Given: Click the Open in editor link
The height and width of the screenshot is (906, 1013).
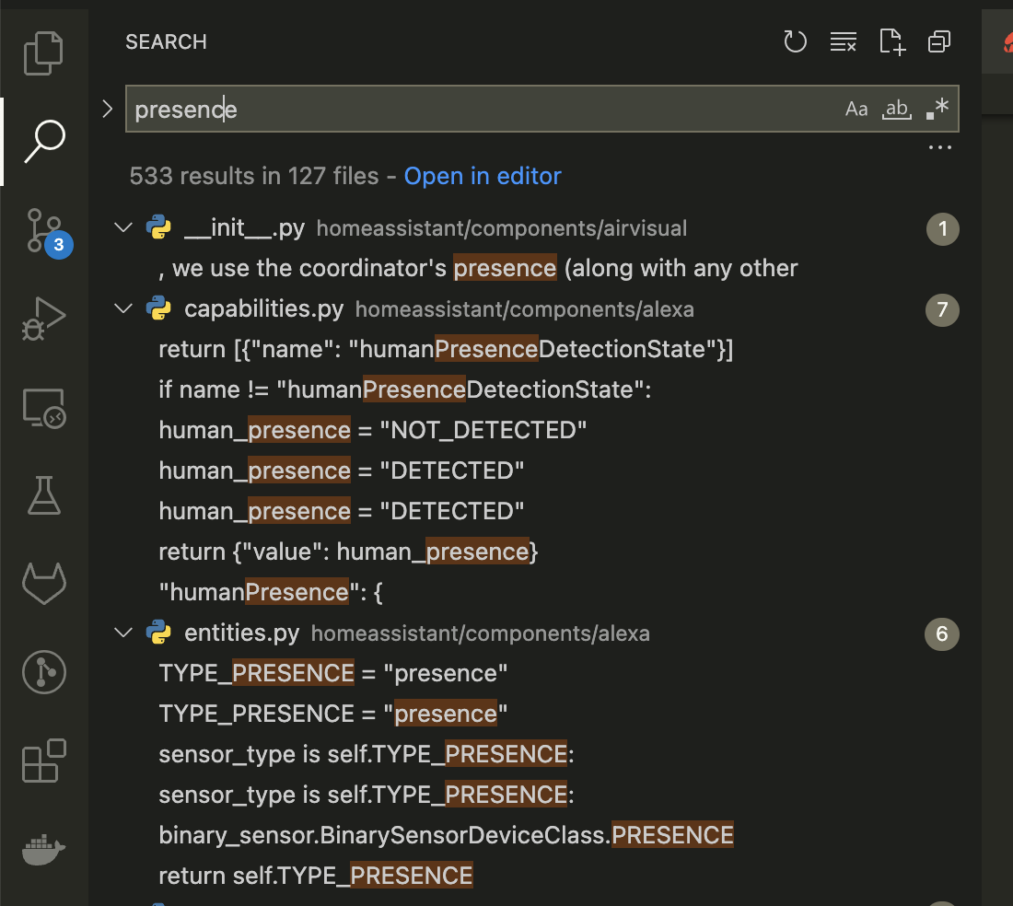Looking at the screenshot, I should click(482, 176).
